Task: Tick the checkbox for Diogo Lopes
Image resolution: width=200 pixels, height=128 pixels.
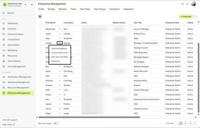Action: (41, 113)
